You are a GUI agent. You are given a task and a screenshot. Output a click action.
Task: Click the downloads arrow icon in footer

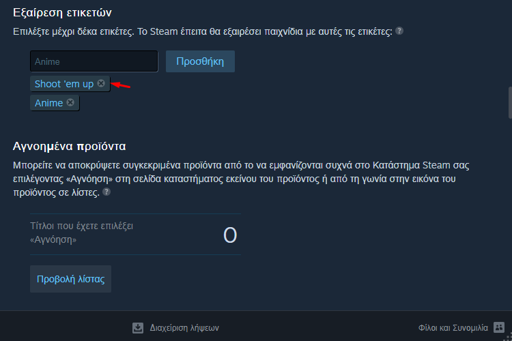(138, 327)
